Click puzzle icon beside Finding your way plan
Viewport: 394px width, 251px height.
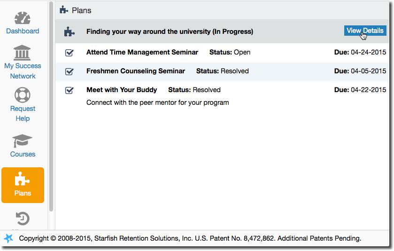[x=70, y=31]
